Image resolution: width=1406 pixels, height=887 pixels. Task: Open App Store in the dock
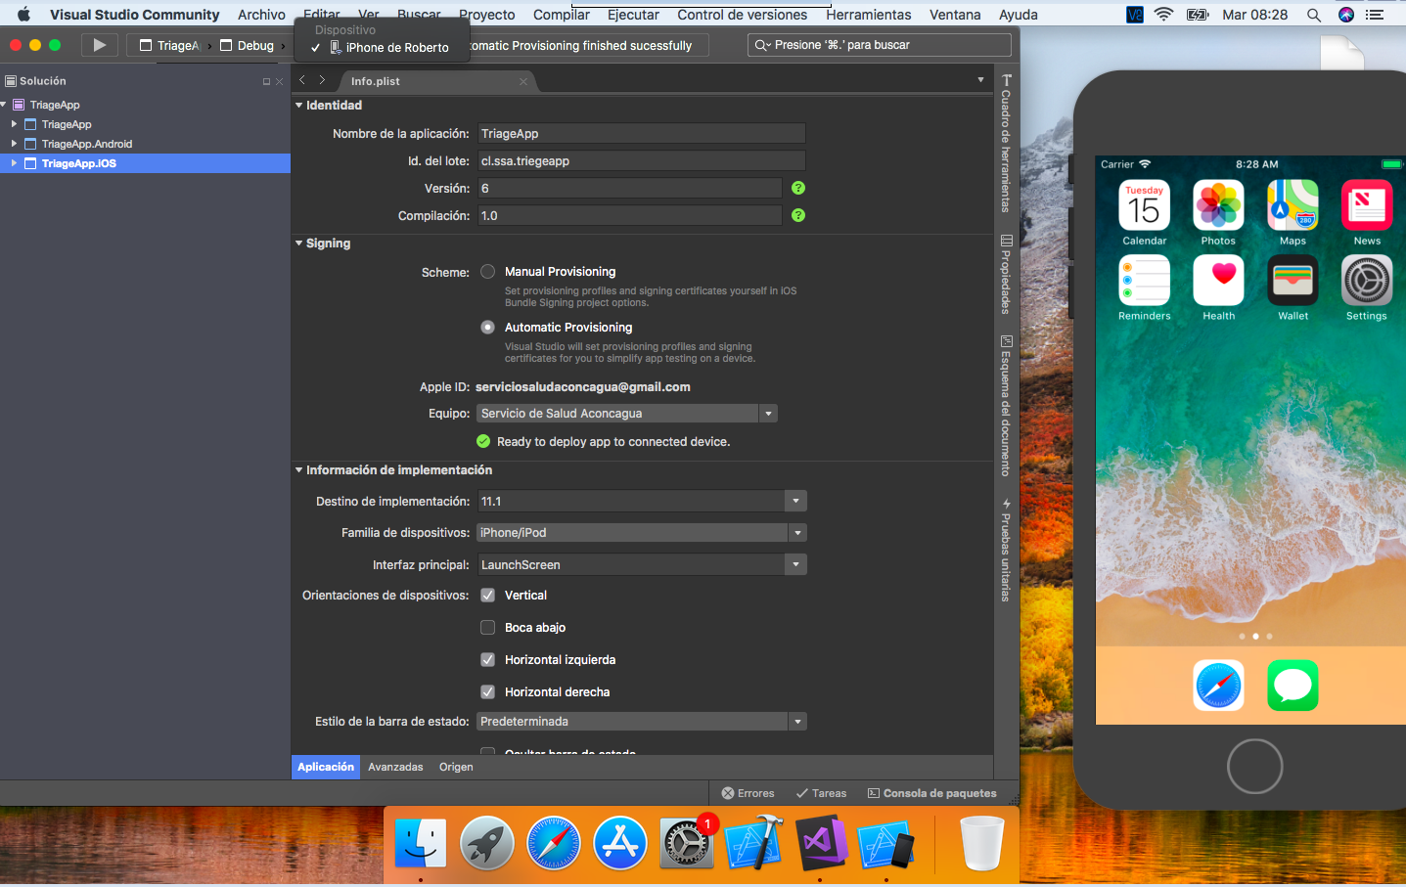pos(619,843)
